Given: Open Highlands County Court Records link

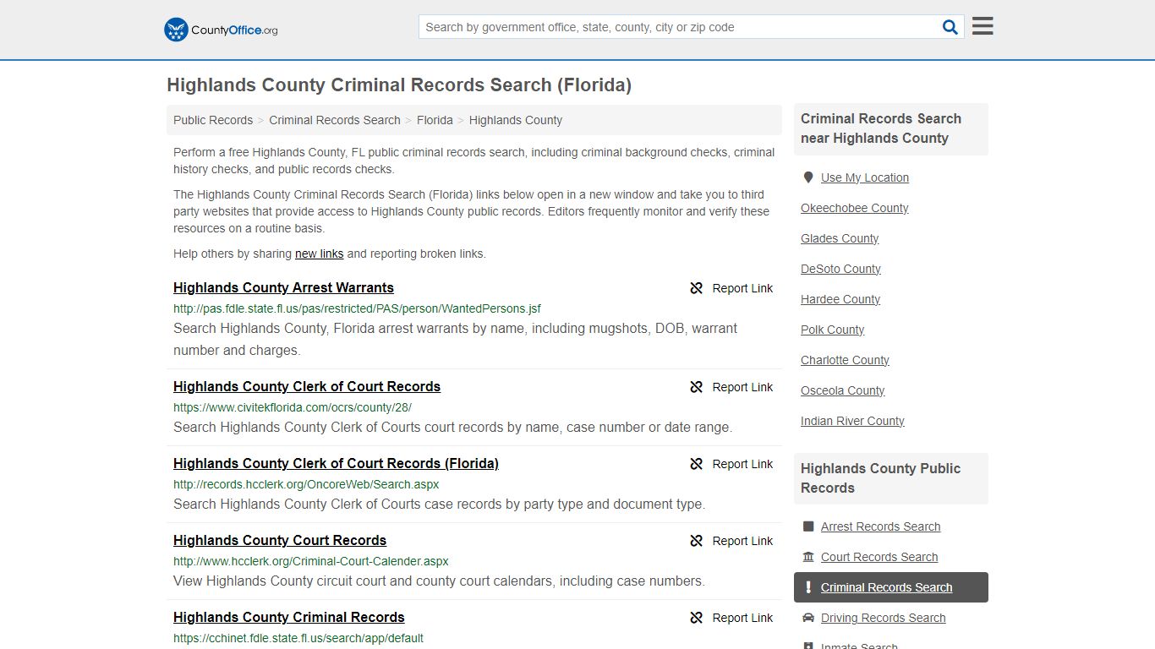Looking at the screenshot, I should 280,540.
